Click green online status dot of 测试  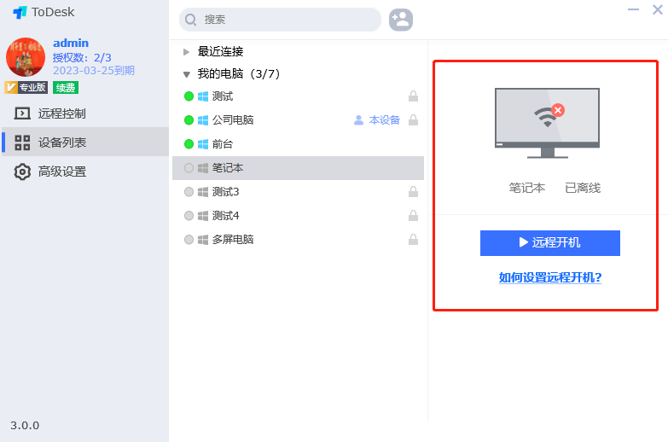tap(189, 96)
